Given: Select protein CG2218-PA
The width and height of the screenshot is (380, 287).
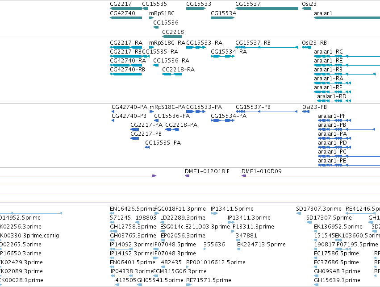Looking at the screenshot, I should point(181,125).
